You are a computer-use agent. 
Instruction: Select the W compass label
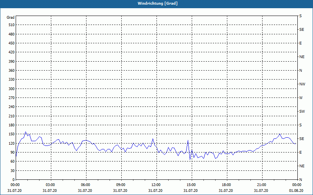click(301, 98)
